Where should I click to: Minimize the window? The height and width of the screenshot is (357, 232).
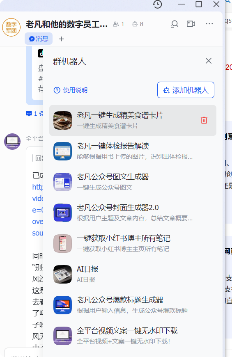[181, 5]
